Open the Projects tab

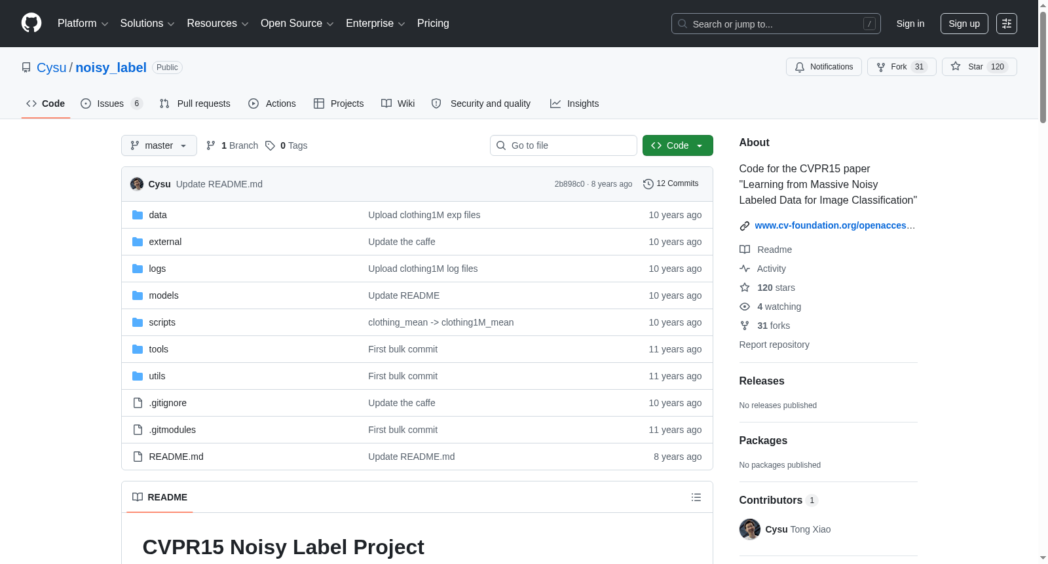339,103
